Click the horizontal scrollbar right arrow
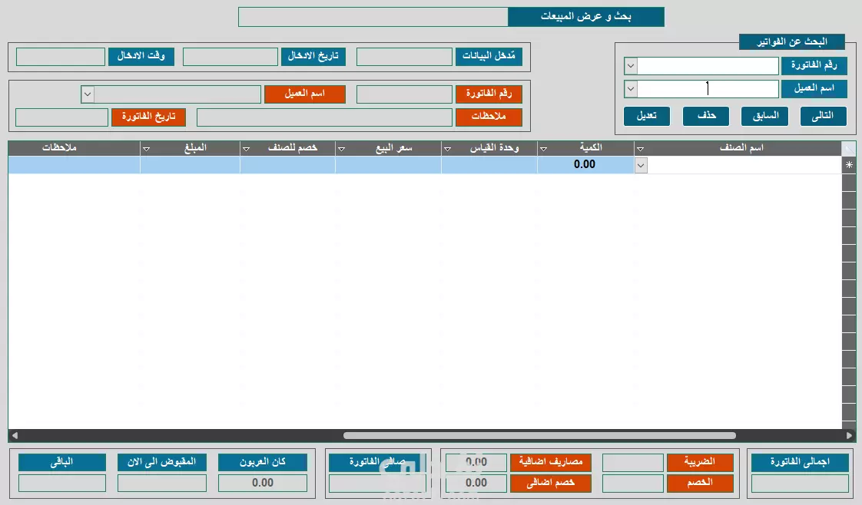This screenshot has height=505, width=862. [x=850, y=435]
